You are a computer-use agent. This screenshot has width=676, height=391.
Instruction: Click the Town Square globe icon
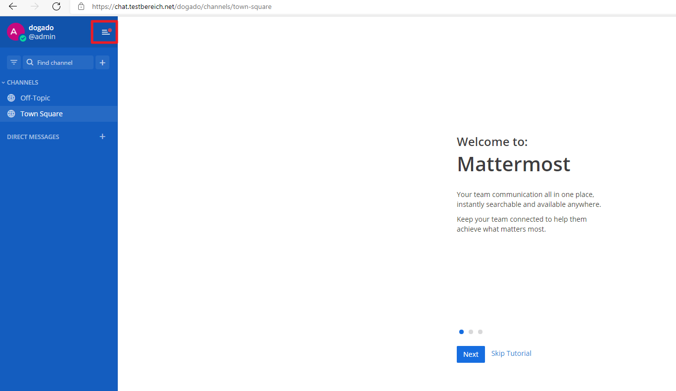[x=11, y=114]
